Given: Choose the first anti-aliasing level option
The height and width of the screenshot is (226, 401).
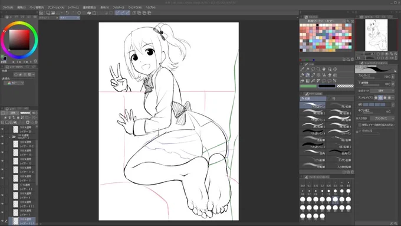Looking at the screenshot, I should click(x=376, y=98).
